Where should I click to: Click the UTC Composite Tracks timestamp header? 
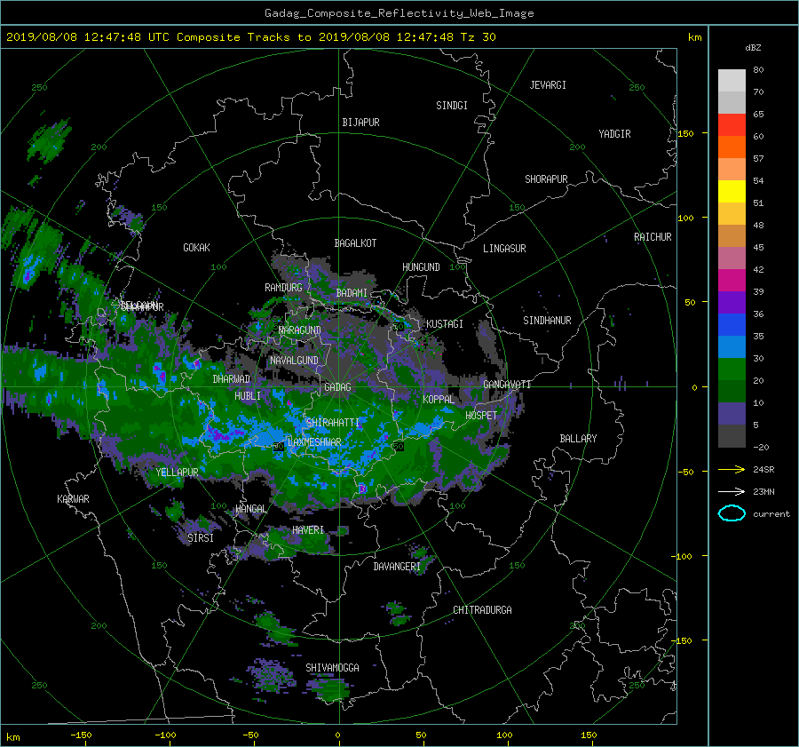tap(250, 37)
